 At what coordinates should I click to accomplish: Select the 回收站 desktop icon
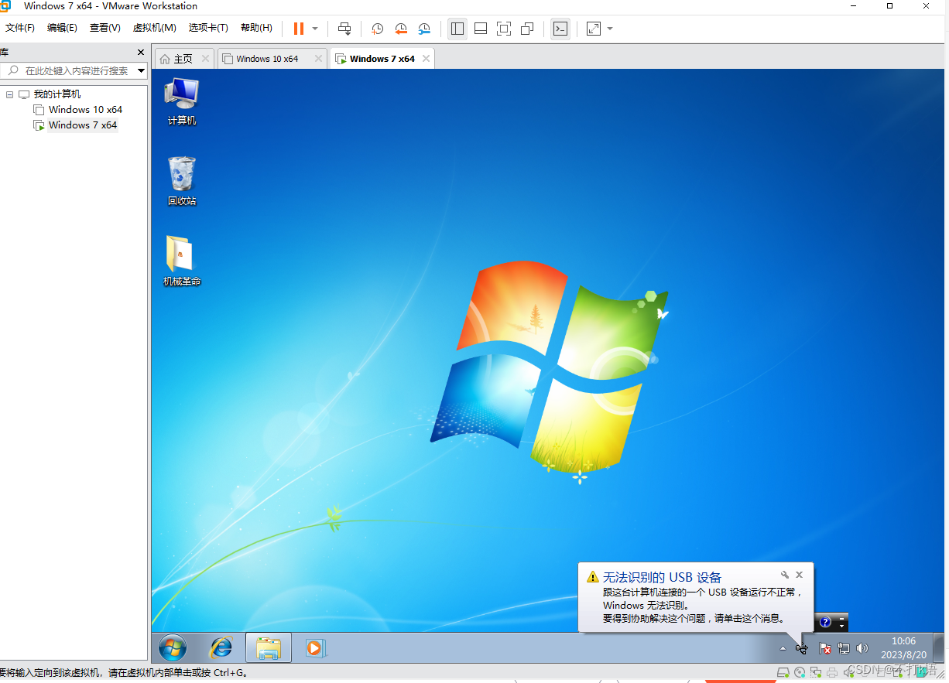click(x=182, y=181)
